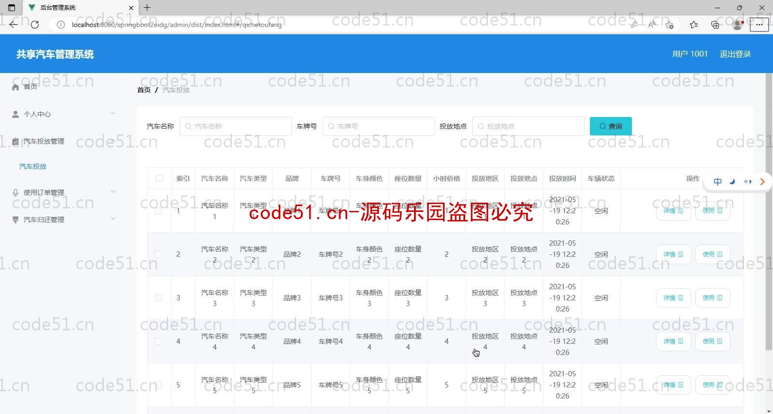Open 详情 for row 4
773x414 pixels.
pos(673,341)
